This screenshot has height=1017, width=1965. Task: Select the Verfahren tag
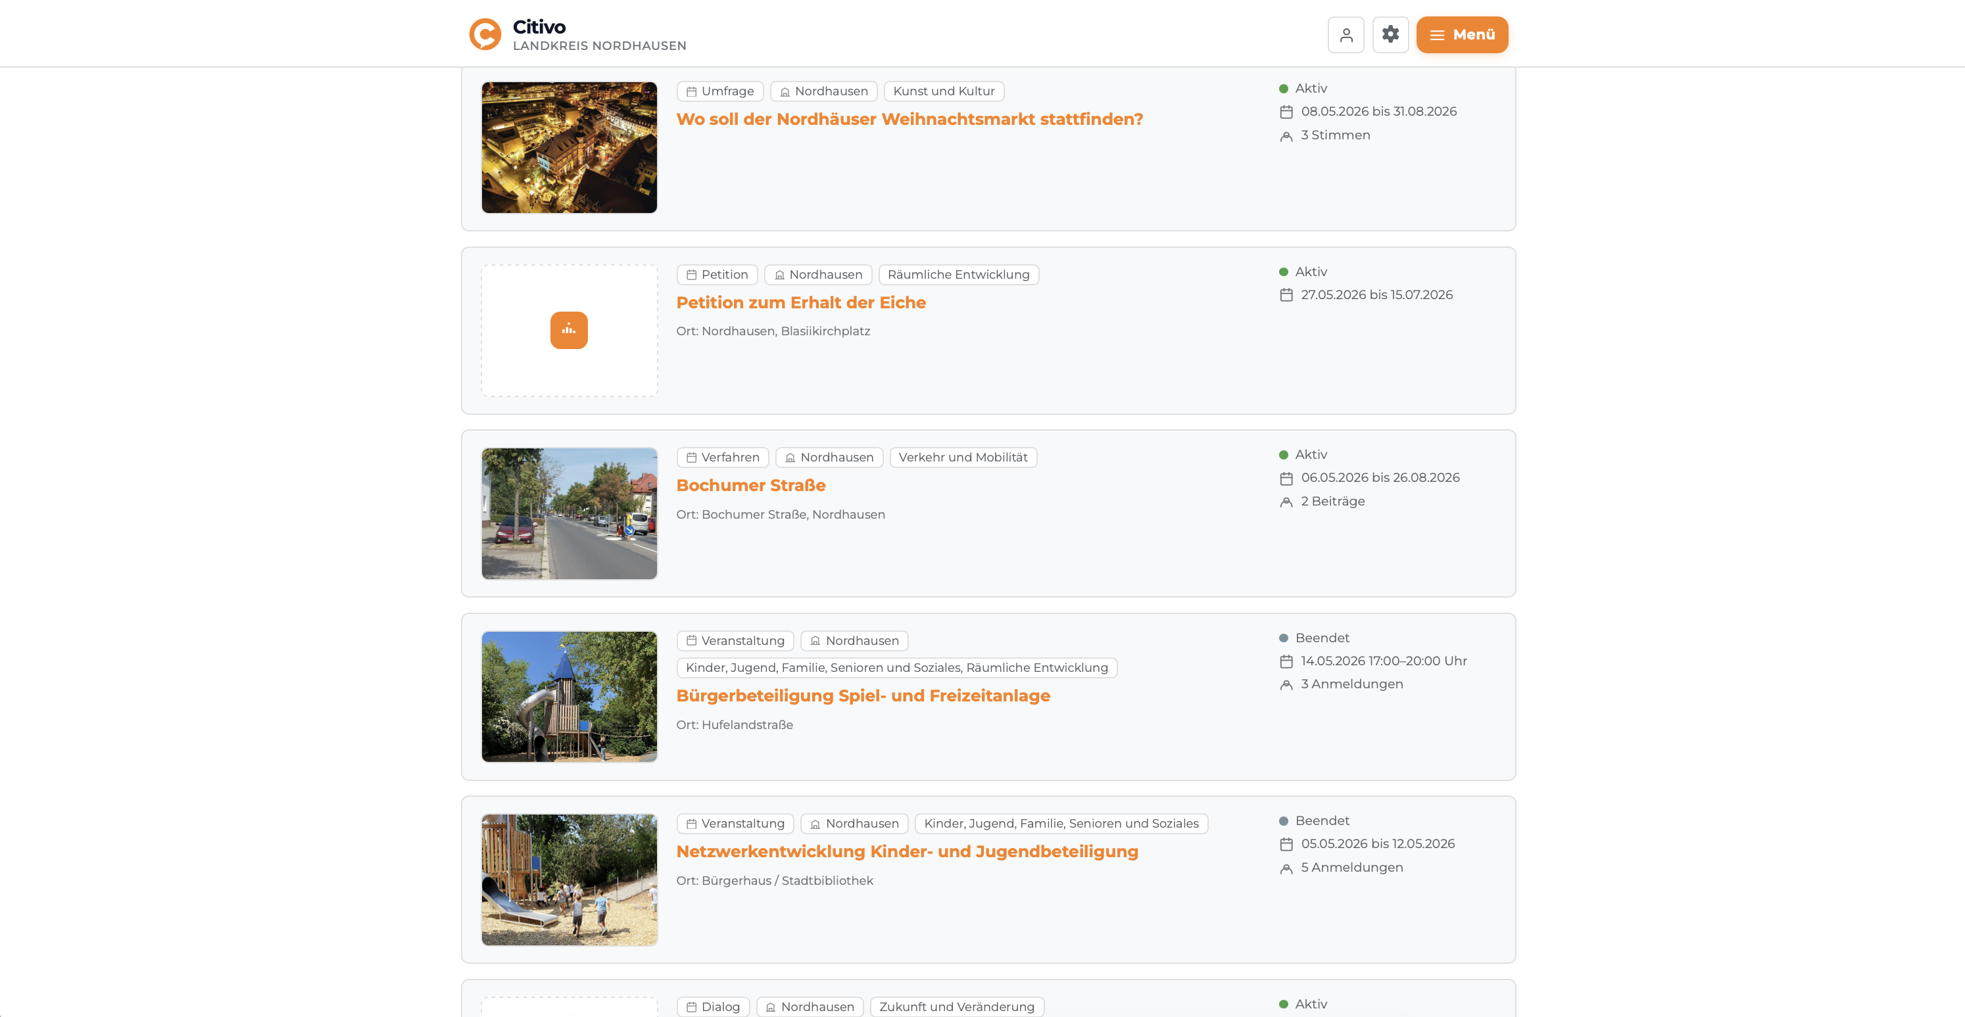click(722, 458)
